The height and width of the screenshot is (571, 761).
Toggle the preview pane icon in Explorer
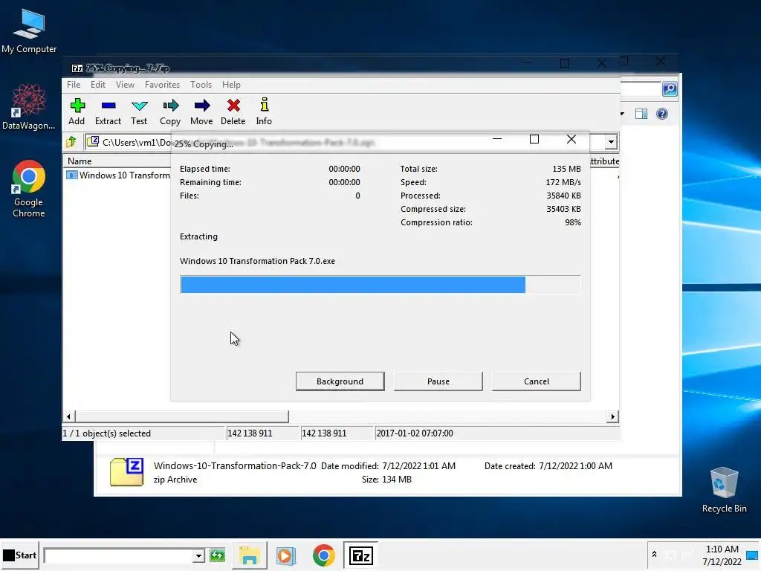[x=641, y=114]
